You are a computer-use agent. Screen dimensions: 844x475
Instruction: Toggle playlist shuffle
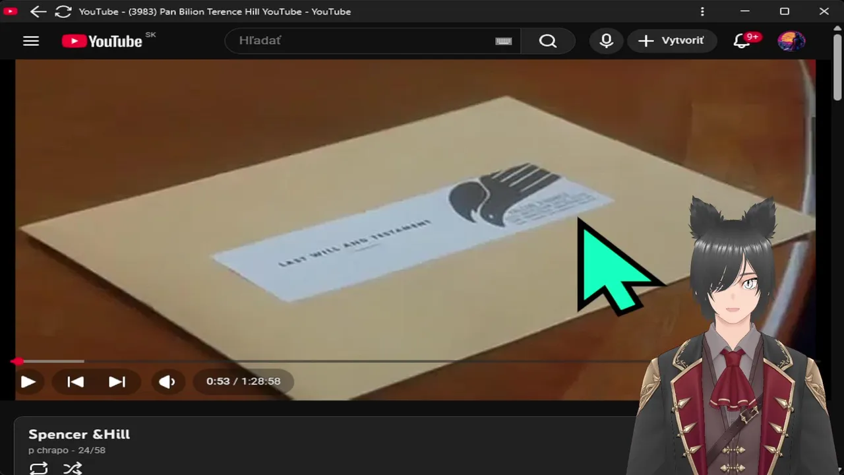(x=73, y=468)
